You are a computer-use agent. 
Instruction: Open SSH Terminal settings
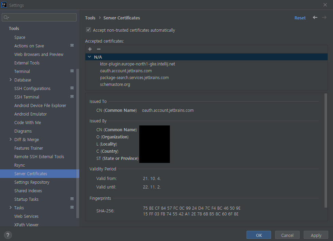[27, 97]
